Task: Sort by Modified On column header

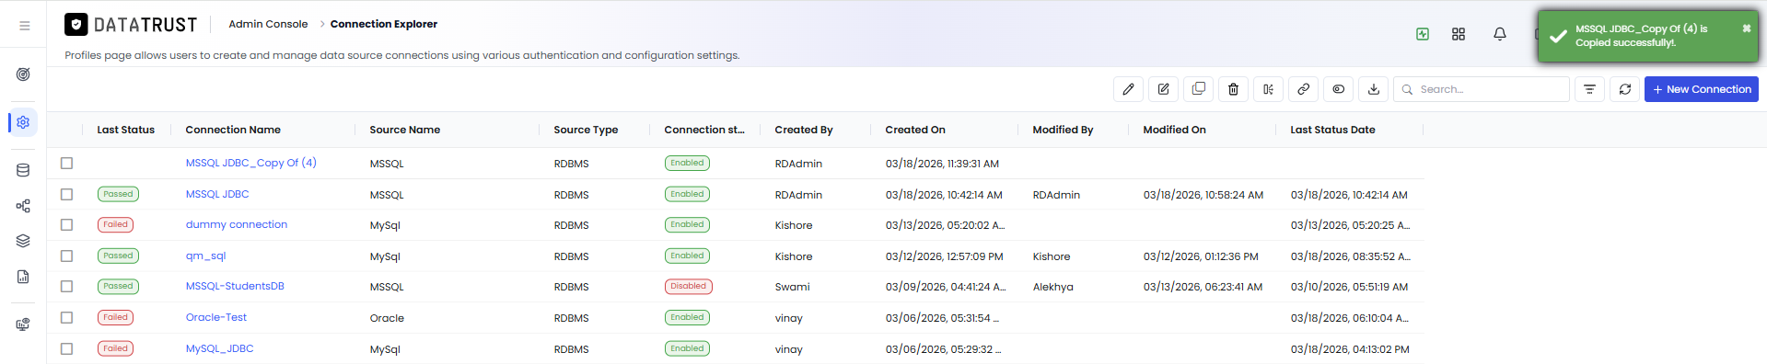Action: 1174,130
